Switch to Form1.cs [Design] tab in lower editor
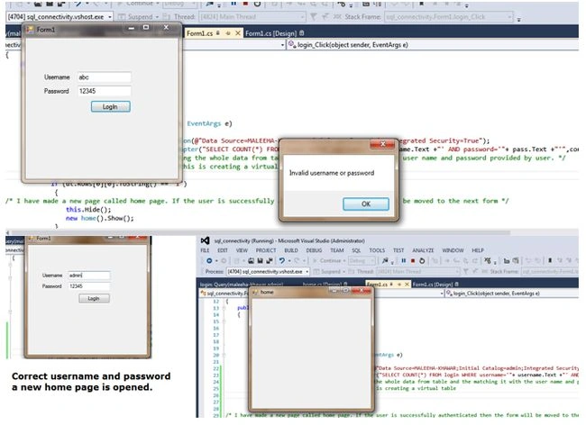The width and height of the screenshot is (586, 425). coord(433,285)
